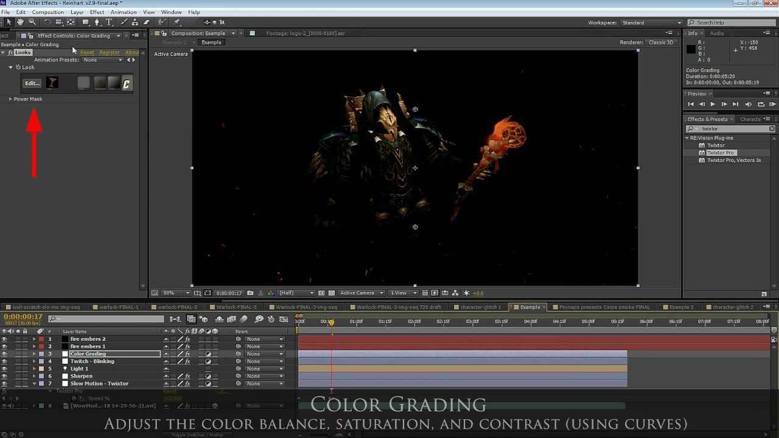Open the Effect menu

coord(97,12)
